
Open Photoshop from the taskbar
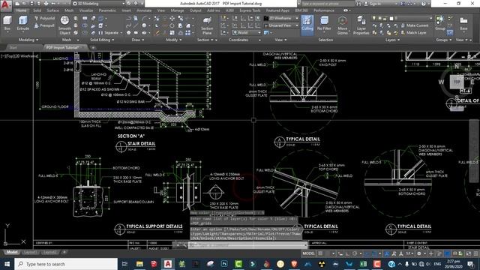[x=224, y=264]
